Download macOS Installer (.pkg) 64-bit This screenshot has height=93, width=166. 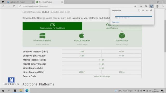coord(102,60)
